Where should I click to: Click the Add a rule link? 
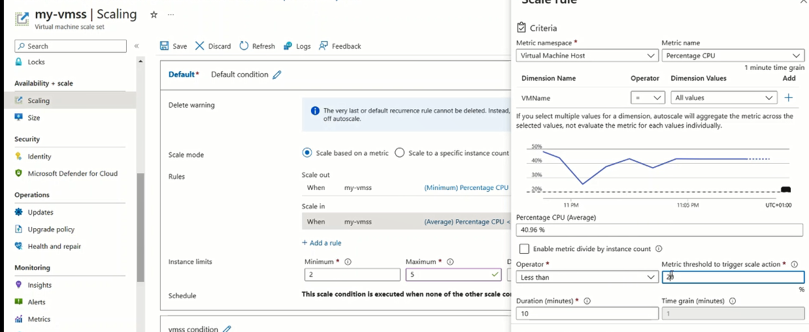322,243
